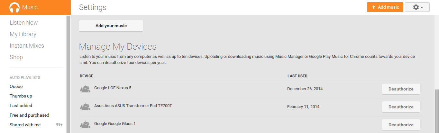The width and height of the screenshot is (439, 133).
Task: Open the settings gear dropdown menu
Action: (417, 7)
